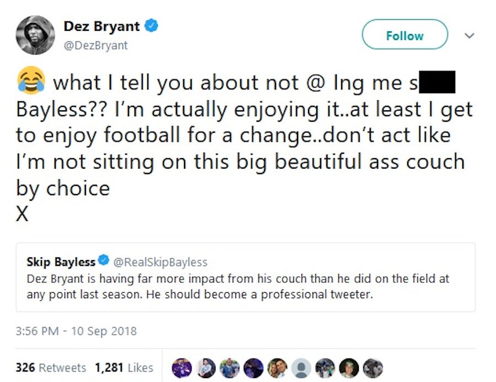Click the liker avatar with green hat
The width and height of the screenshot is (496, 382).
[x=349, y=368]
